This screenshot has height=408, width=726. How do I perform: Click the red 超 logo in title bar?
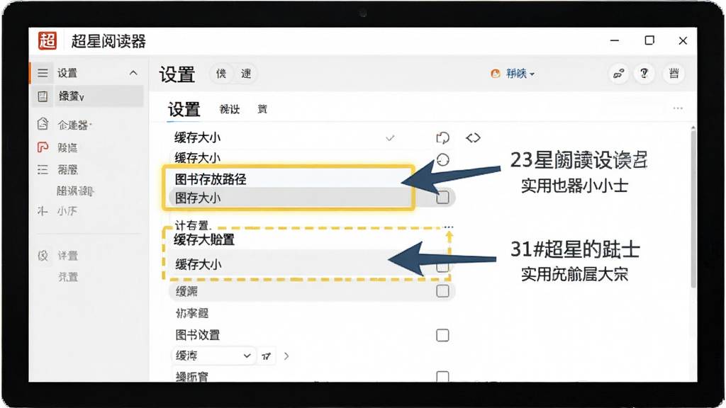coord(48,40)
